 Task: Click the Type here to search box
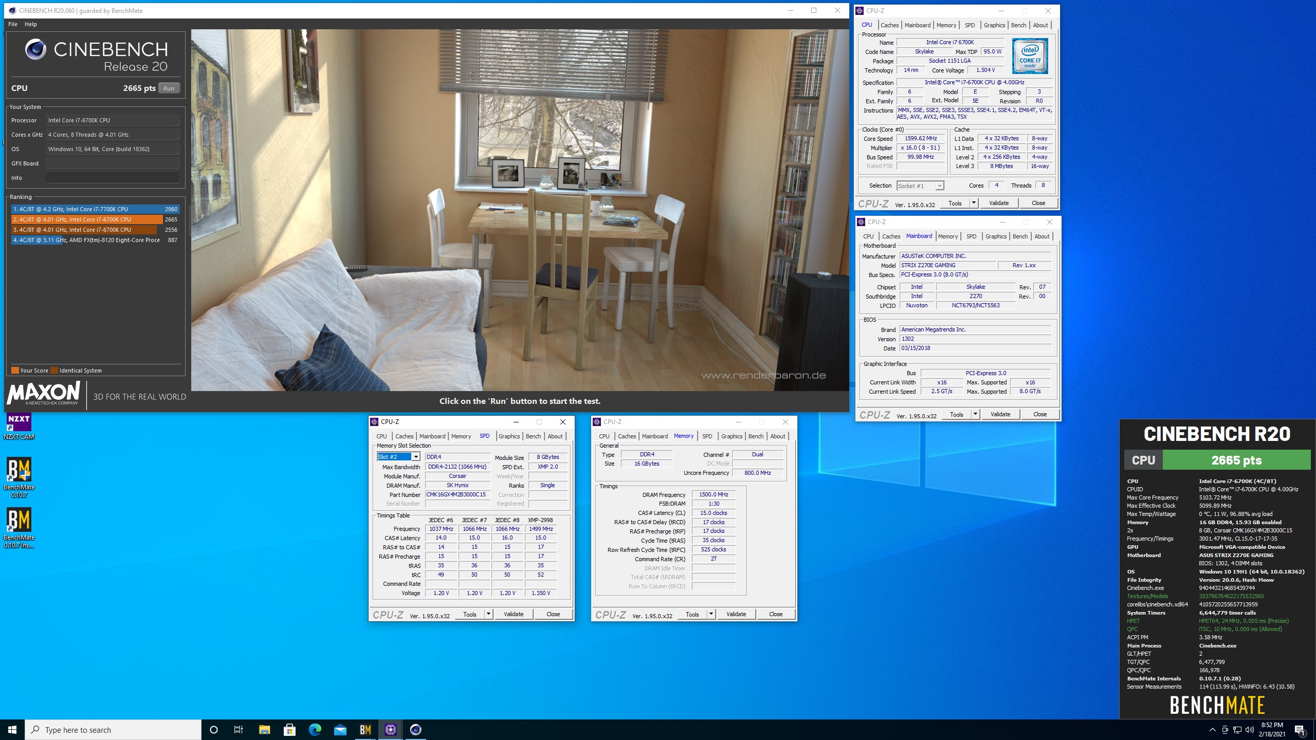coord(113,730)
